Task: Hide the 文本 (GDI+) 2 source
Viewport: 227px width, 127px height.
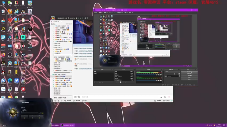Action: (x=131, y=77)
